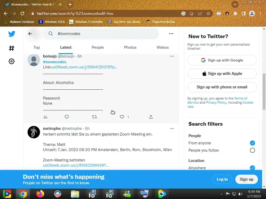The width and height of the screenshot is (266, 199).
Task: Switch to the Top tab
Action: (x=37, y=47)
